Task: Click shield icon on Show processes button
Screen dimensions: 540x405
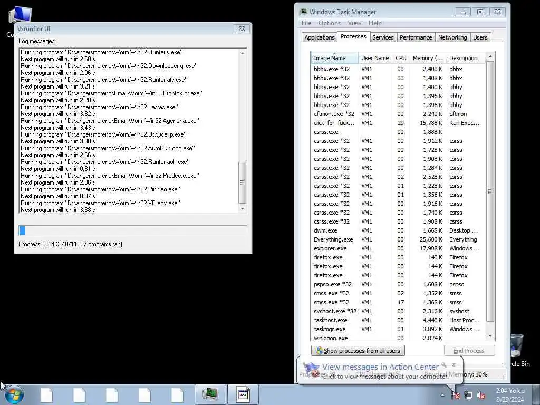Action: (x=319, y=351)
